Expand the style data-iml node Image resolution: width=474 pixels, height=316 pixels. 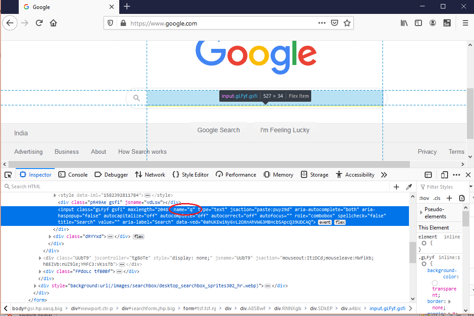[55, 195]
